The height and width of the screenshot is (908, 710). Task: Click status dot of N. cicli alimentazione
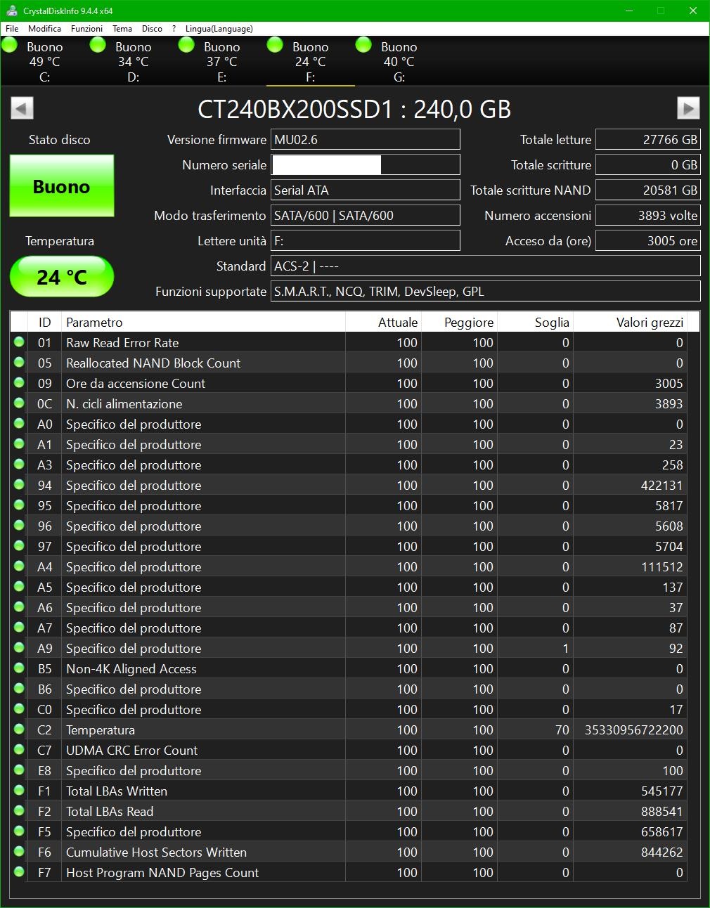pos(19,403)
